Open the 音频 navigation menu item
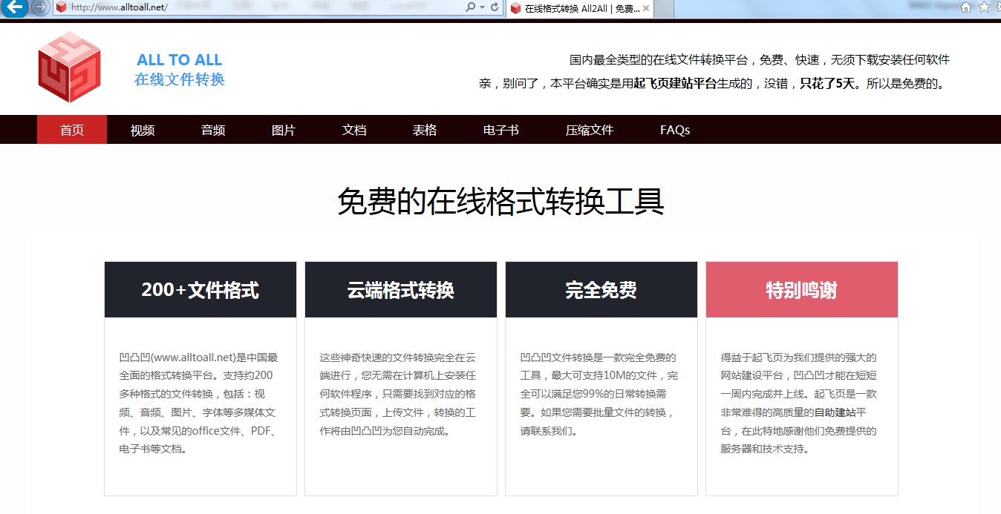The width and height of the screenshot is (1001, 514). [212, 130]
